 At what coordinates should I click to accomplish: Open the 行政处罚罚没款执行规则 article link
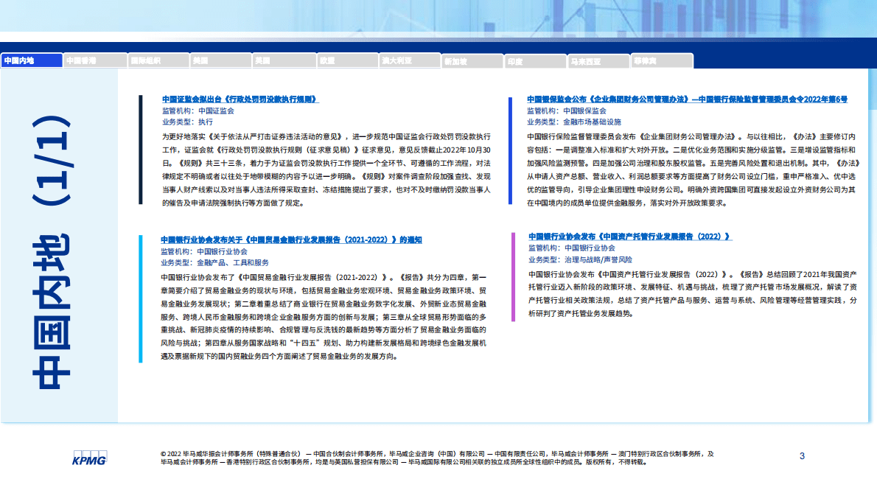(240, 99)
